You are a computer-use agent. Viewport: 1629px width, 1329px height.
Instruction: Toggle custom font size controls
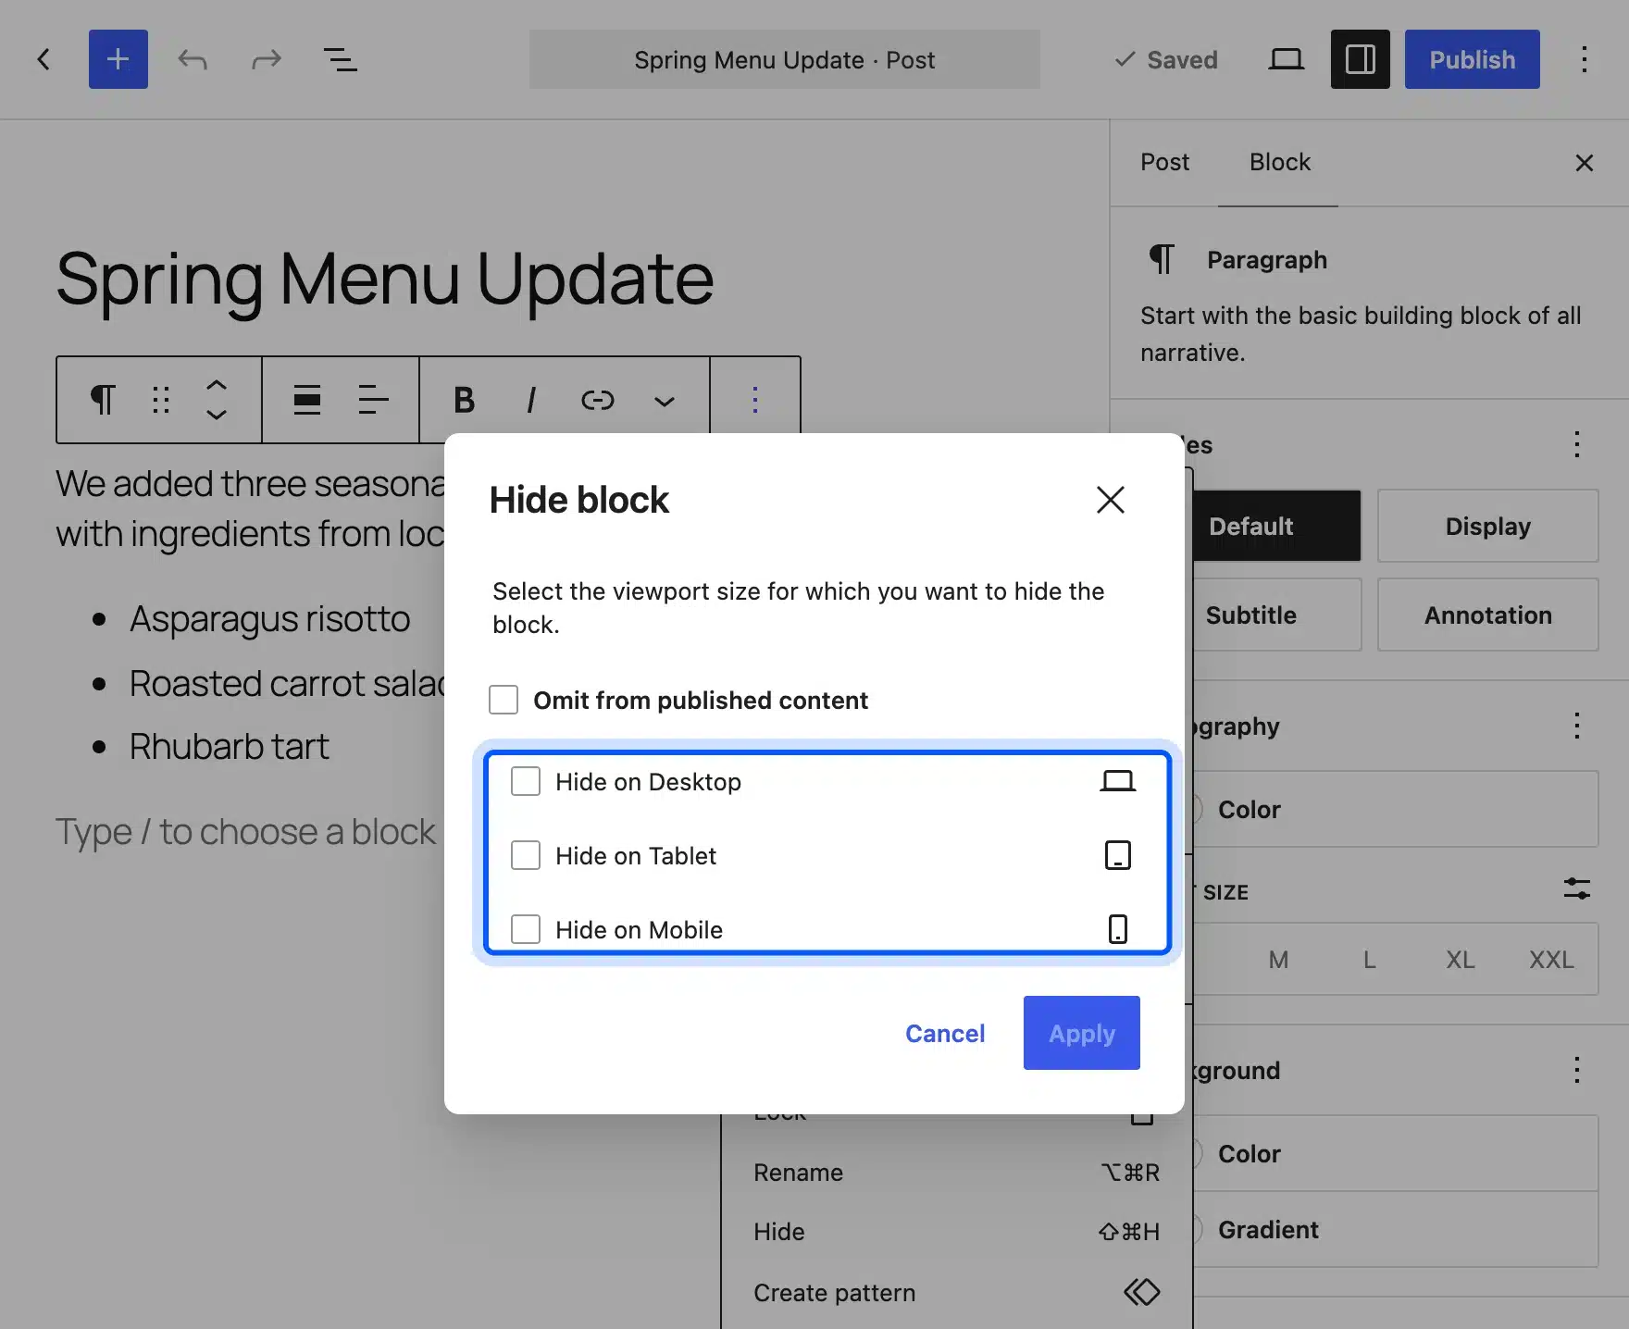coord(1577,888)
